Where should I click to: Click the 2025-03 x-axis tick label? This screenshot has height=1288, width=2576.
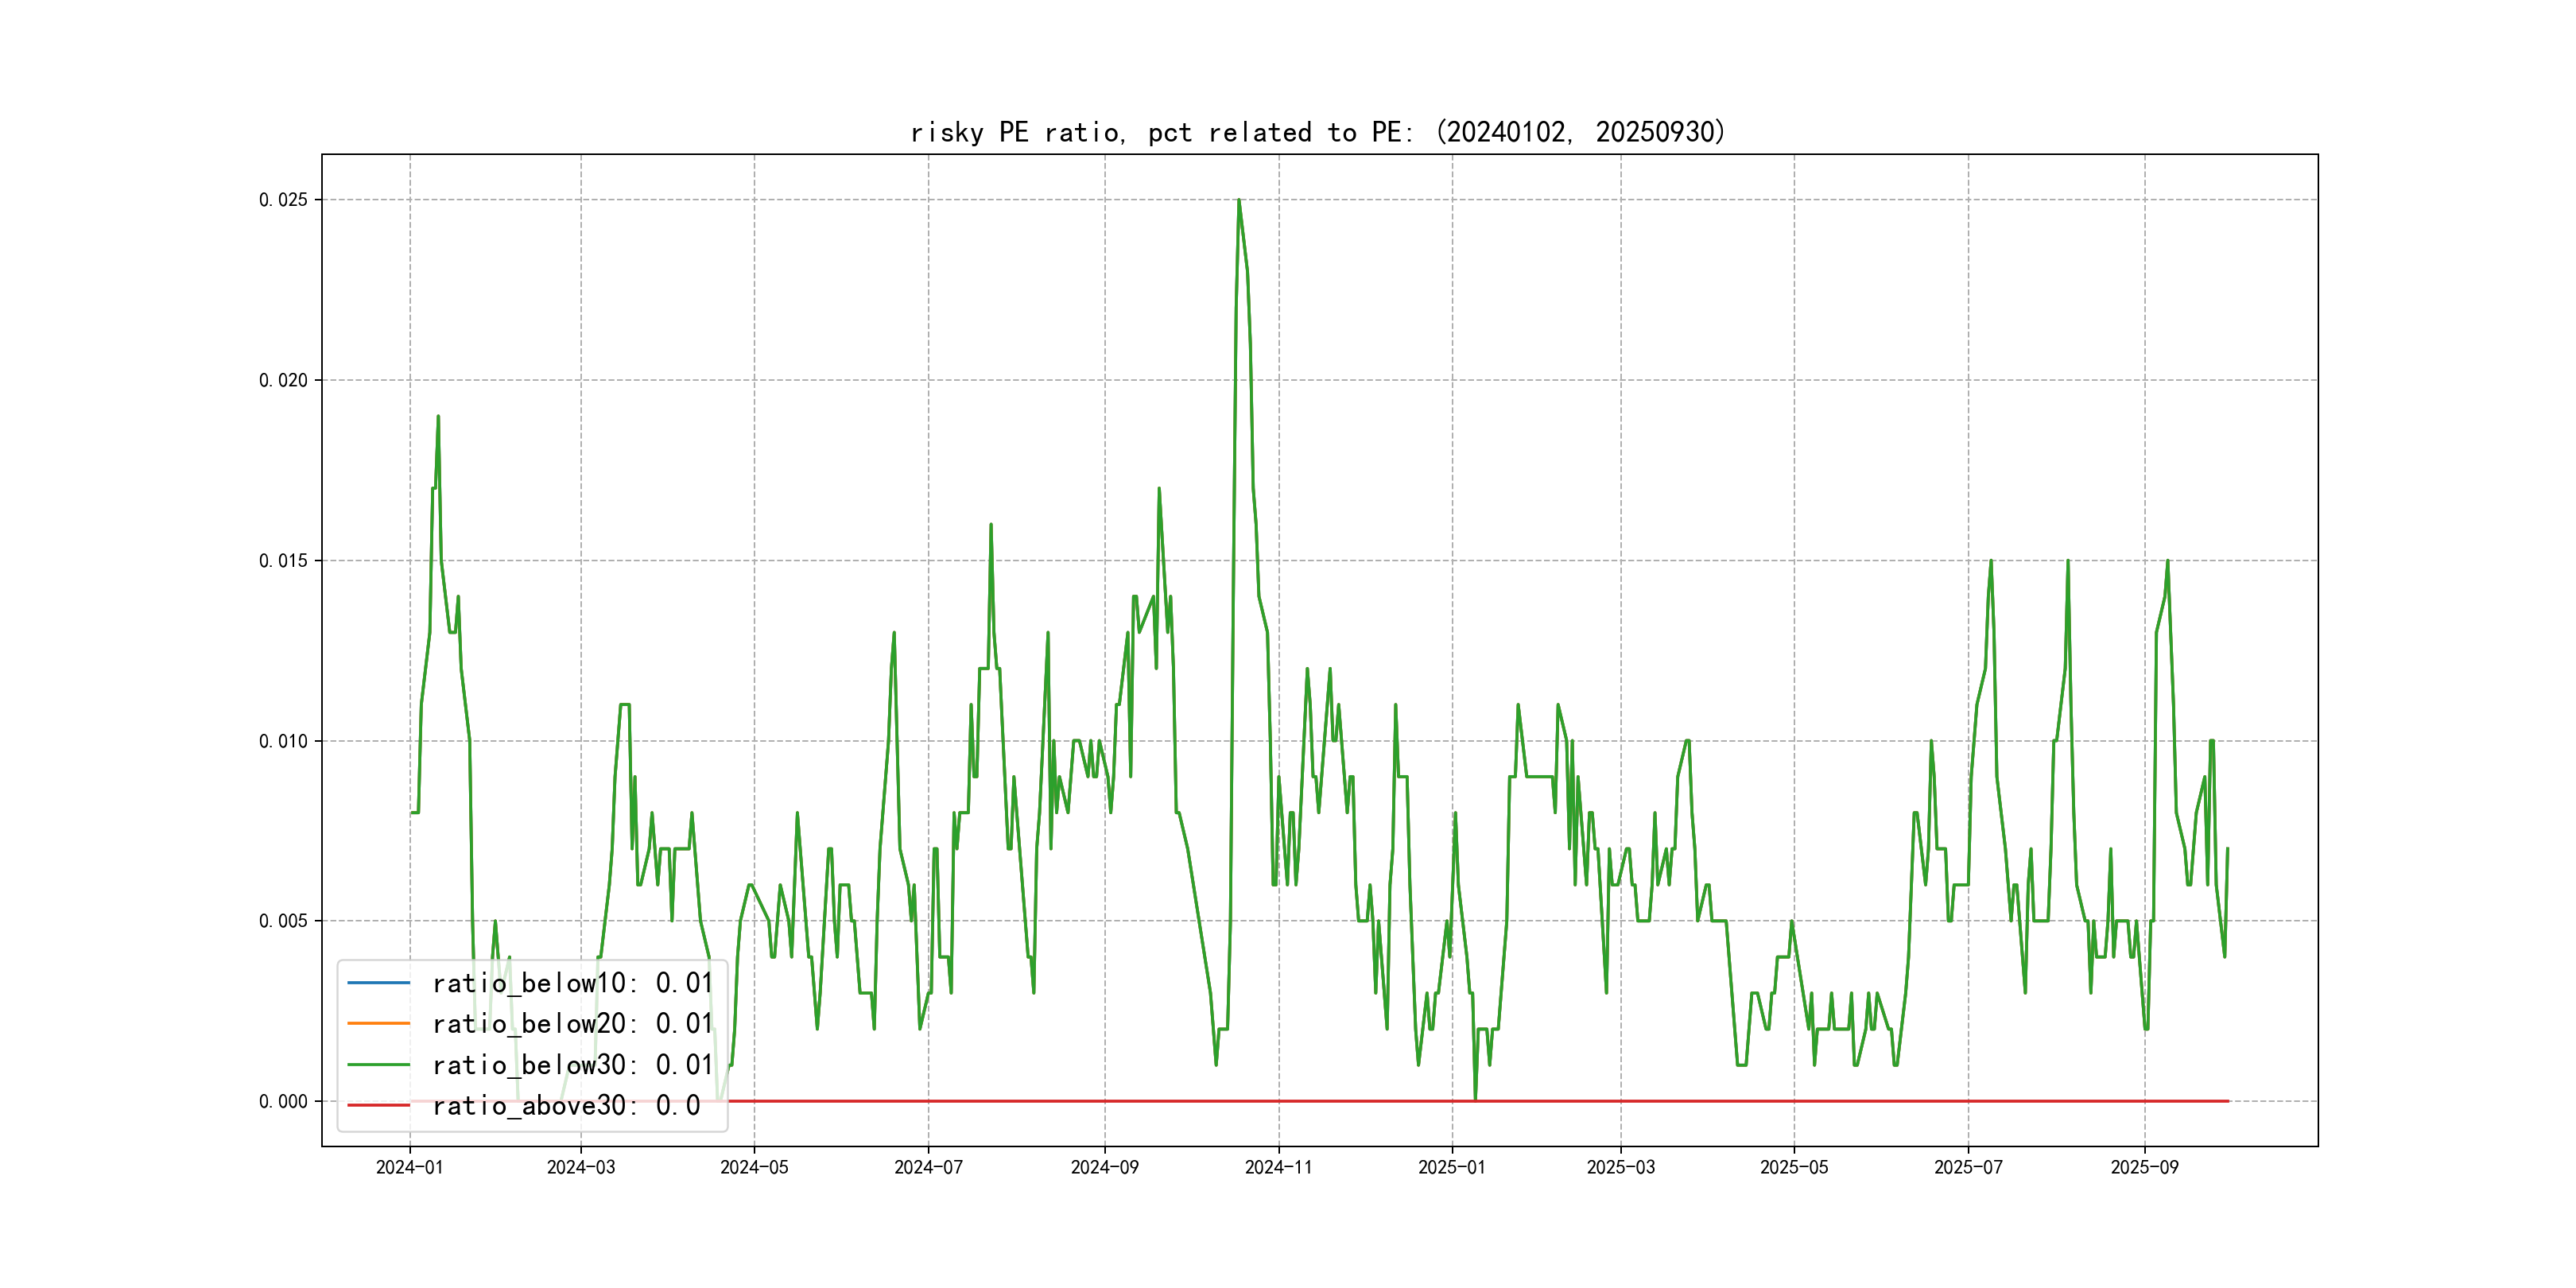point(1620,1167)
